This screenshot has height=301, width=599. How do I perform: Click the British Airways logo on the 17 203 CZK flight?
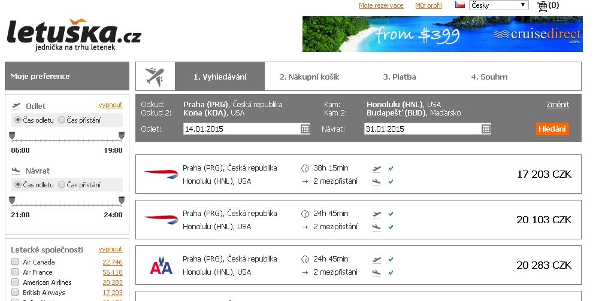click(161, 174)
